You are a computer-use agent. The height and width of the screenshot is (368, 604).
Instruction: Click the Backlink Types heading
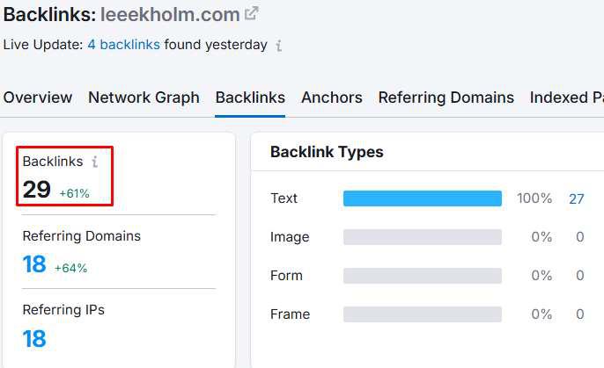327,152
